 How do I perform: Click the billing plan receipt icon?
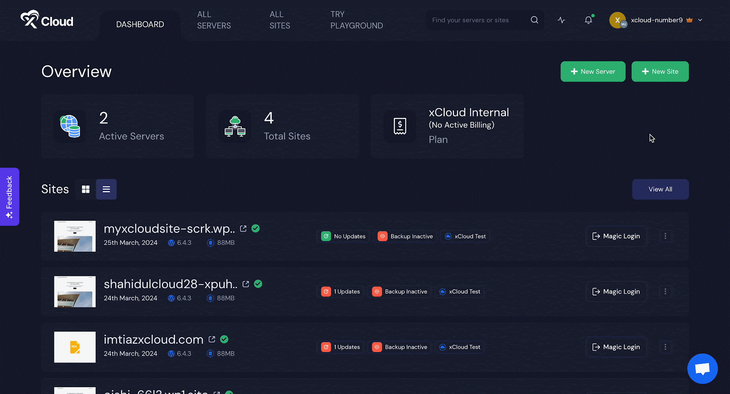coord(400,126)
